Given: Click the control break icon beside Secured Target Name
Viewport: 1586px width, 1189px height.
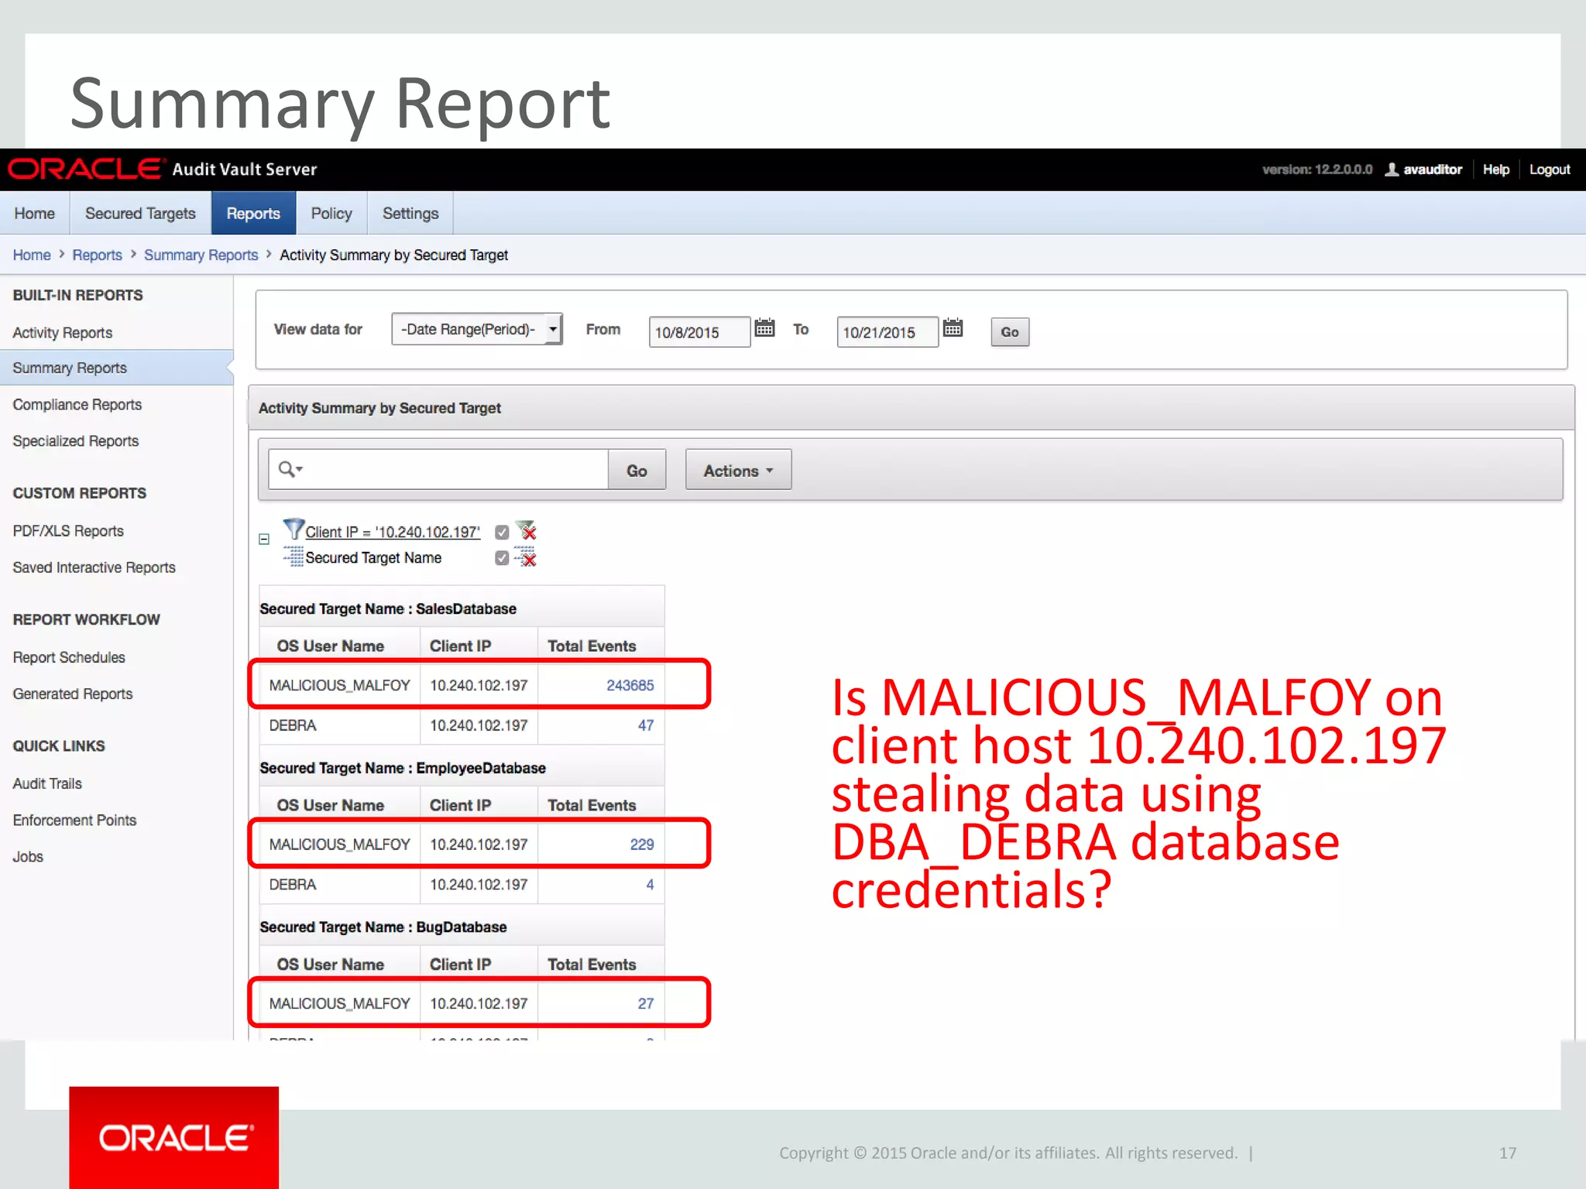Looking at the screenshot, I should pos(293,557).
